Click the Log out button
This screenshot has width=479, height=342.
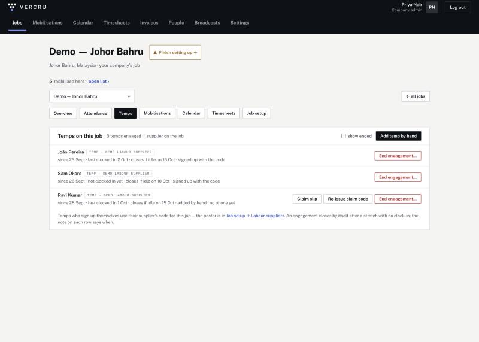pos(457,7)
